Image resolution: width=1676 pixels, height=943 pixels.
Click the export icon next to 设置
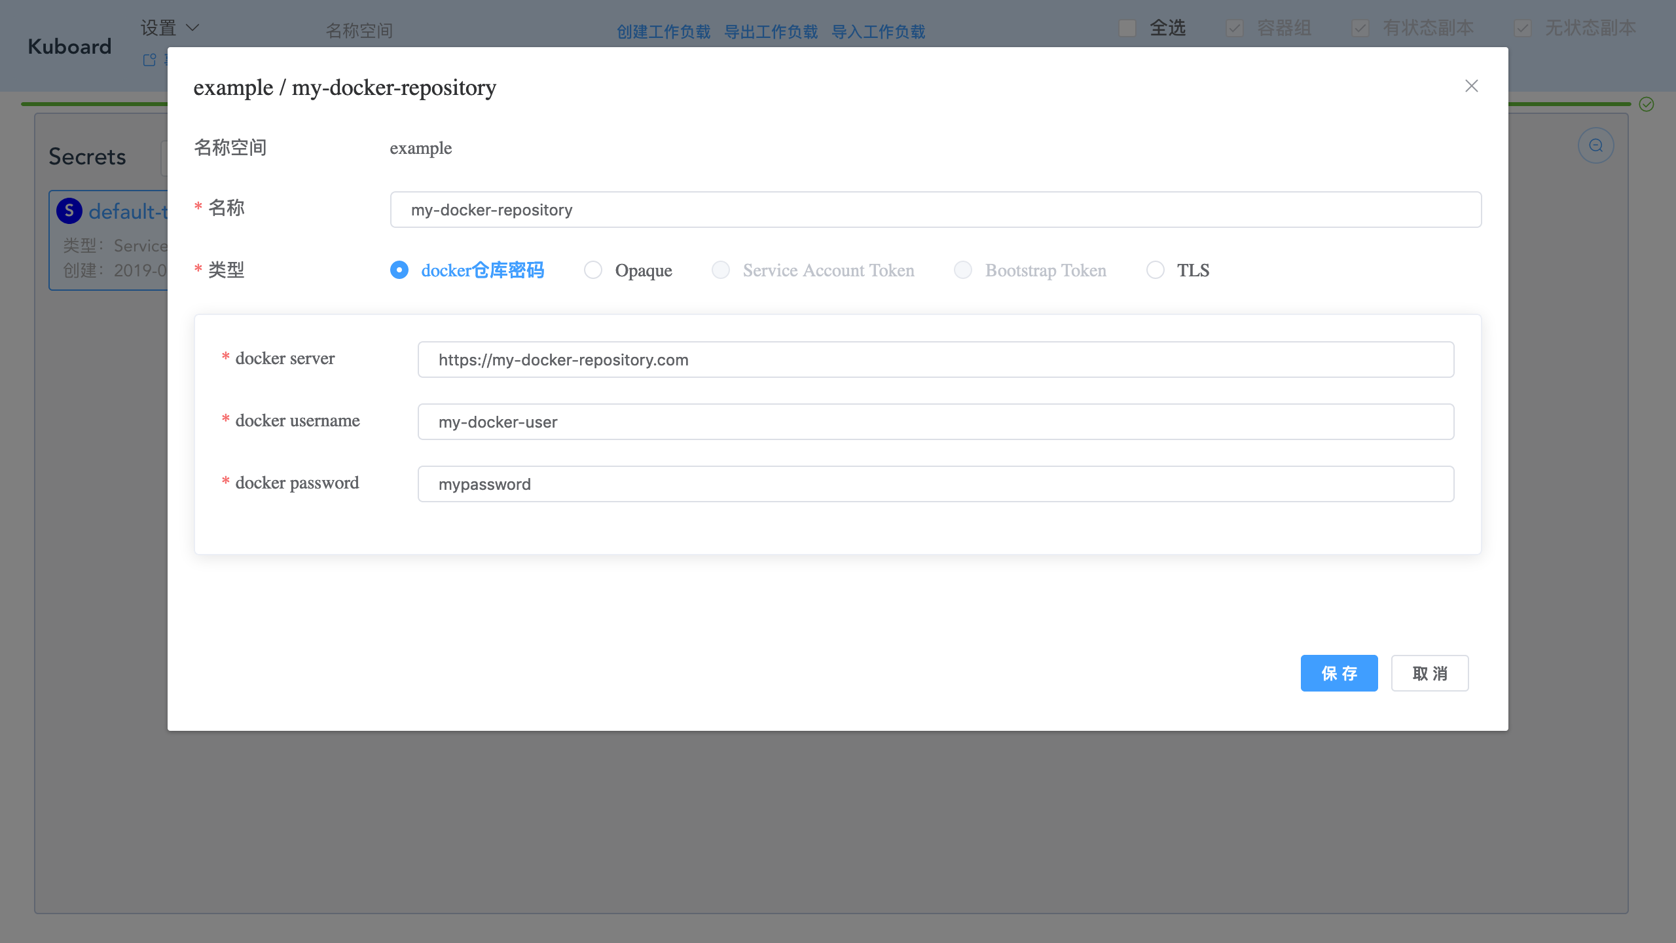(149, 60)
